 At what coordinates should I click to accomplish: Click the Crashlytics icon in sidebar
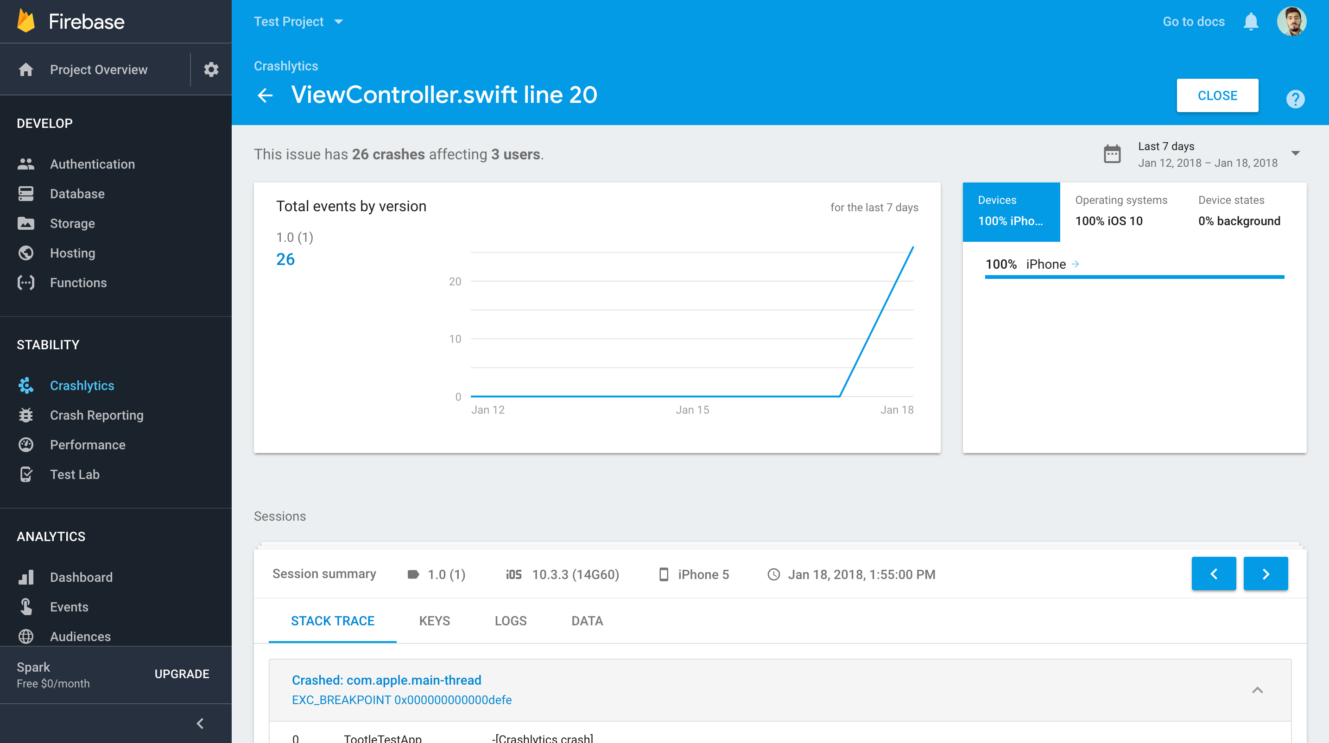pyautogui.click(x=26, y=385)
